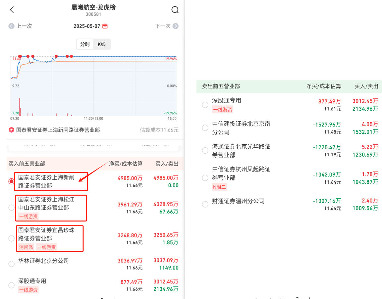Click the date 2025-05-07
Viewport: 382px width, 299px height.
87,26
